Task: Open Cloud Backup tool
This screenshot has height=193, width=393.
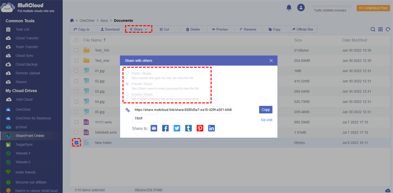Action: pyautogui.click(x=27, y=64)
